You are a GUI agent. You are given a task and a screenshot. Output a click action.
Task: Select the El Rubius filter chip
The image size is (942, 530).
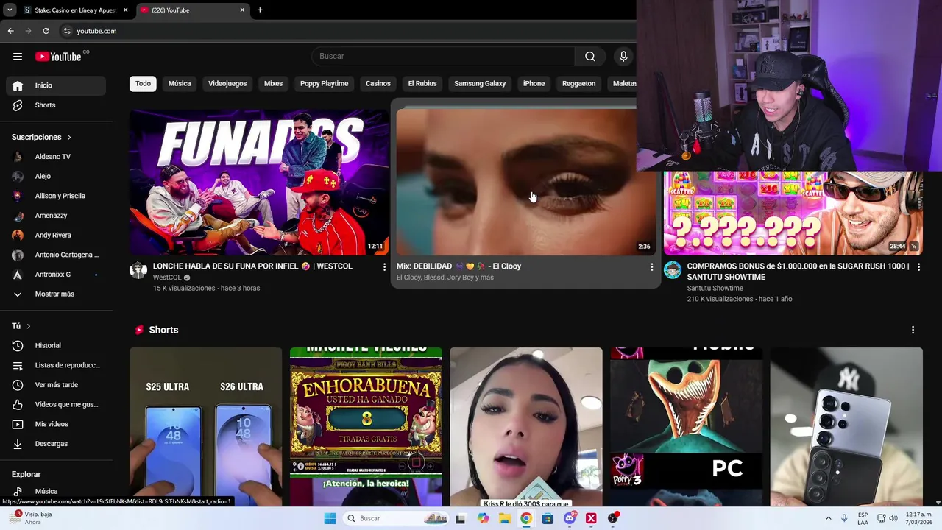422,84
